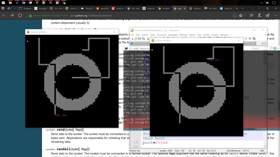
Task: Open Notepad++ Plugins menu
Action: pos(215,35)
